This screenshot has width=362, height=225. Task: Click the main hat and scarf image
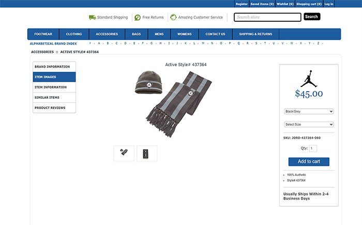[173, 104]
